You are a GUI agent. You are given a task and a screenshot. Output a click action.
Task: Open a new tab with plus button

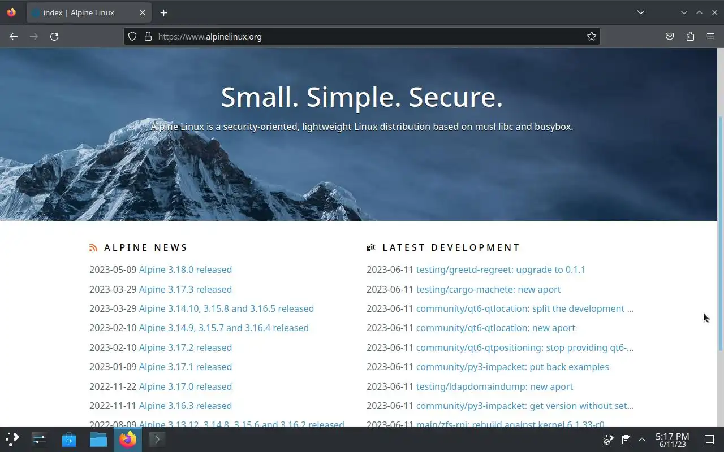[x=163, y=12]
